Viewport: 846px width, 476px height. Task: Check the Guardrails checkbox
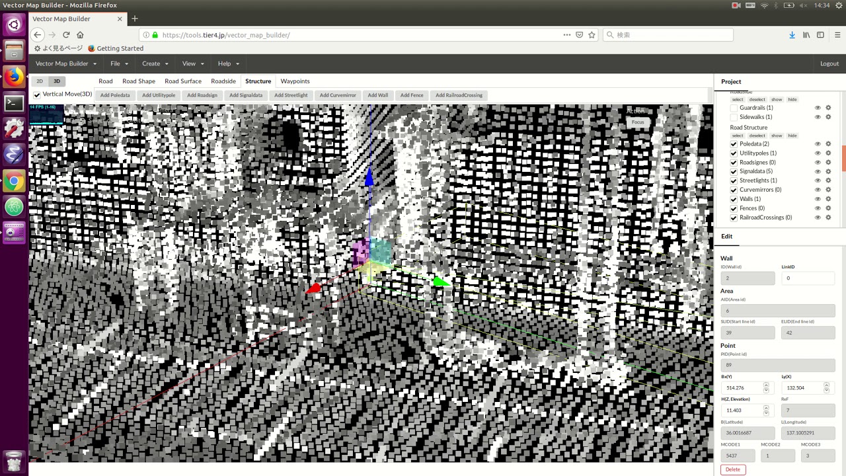tap(734, 108)
